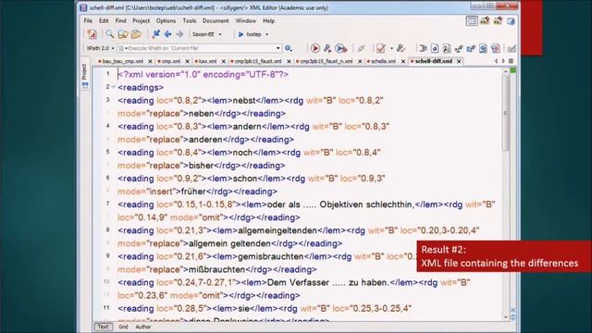
Task: Switch to the cmp.xml tab
Action: coord(170,61)
